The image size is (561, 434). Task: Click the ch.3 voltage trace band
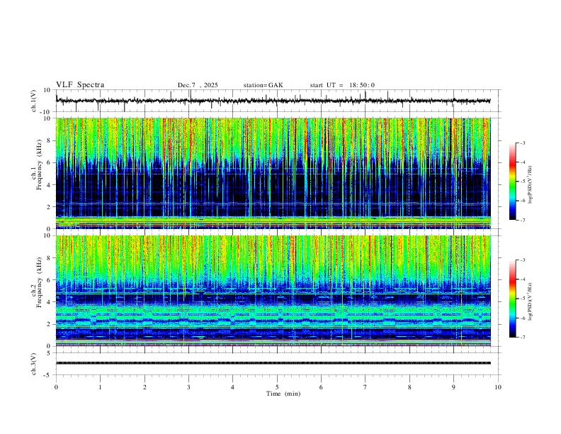(x=273, y=363)
